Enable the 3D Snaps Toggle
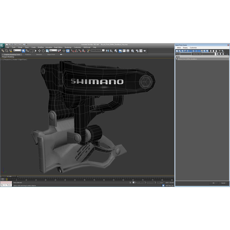This screenshot has height=230, width=230. point(72,51)
